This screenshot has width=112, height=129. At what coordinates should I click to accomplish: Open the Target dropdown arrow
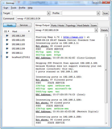tap(49, 13)
